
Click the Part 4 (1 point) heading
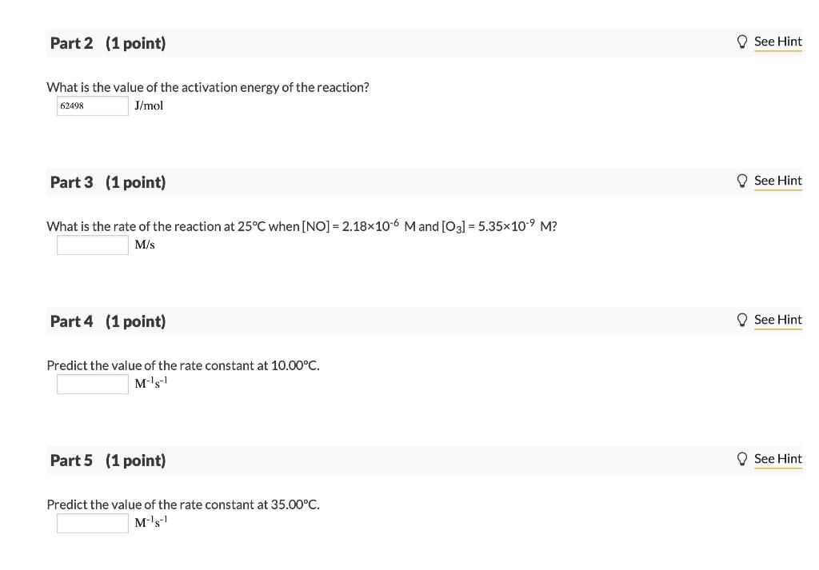(x=108, y=321)
